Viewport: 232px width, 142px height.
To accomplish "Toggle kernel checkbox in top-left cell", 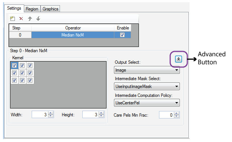I will click(15, 65).
